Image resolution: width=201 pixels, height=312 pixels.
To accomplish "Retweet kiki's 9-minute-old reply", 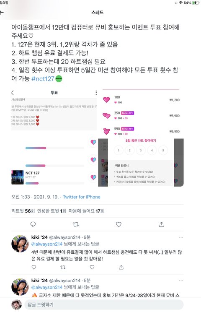I will pyautogui.click(x=63, y=267).
